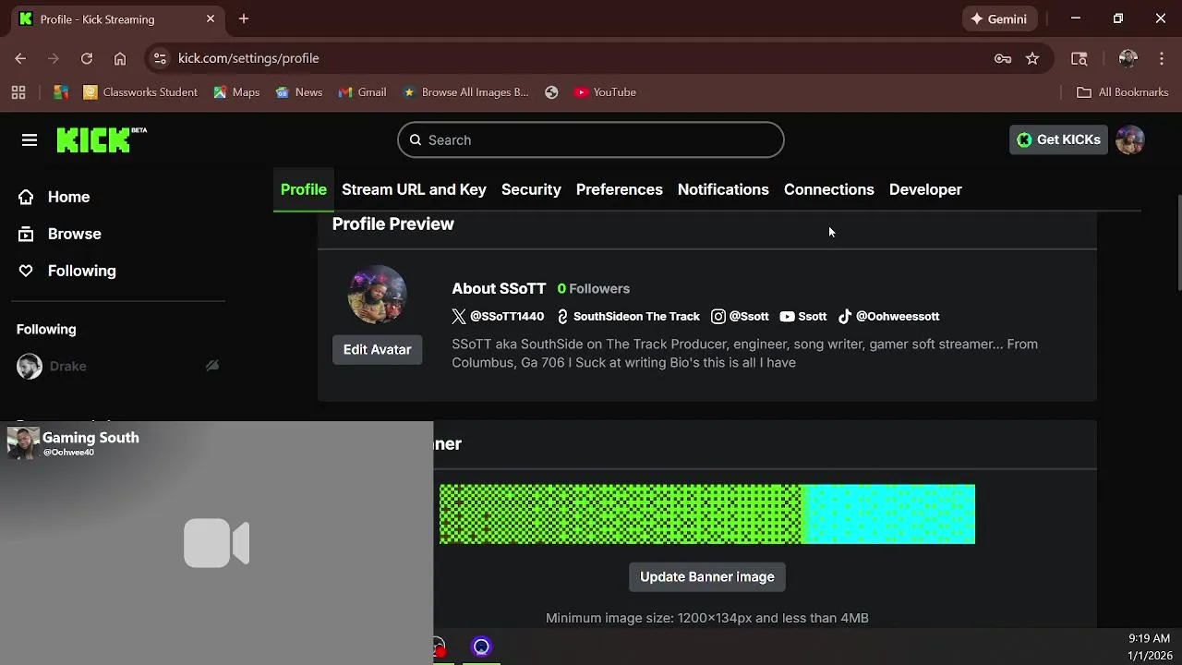Click the Gaming South overlay avatar
Screen dimensions: 1182x665
click(23, 443)
